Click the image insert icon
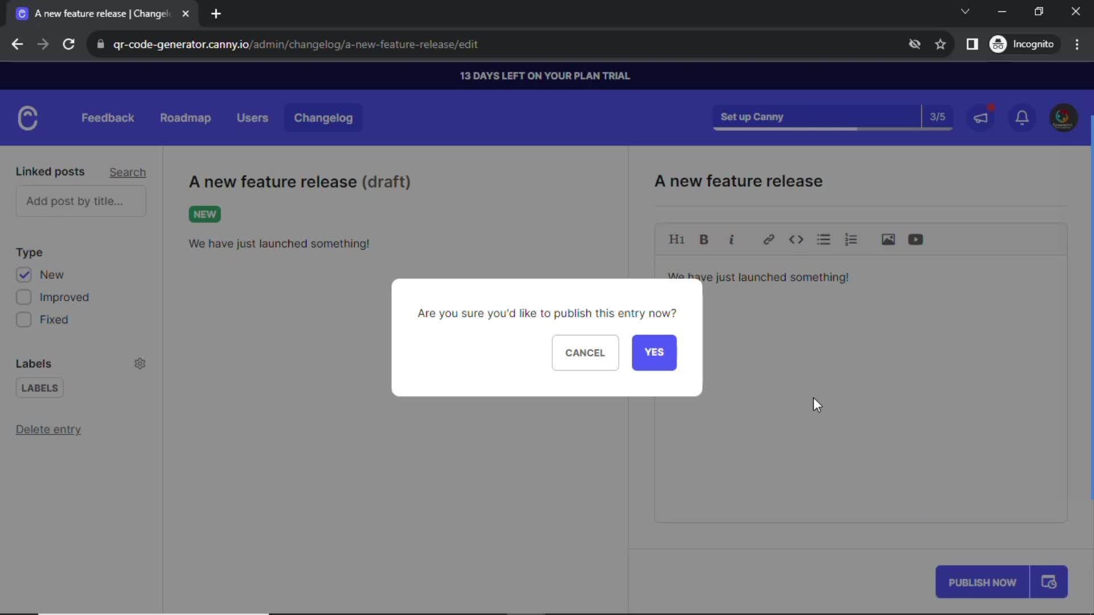Image resolution: width=1094 pixels, height=615 pixels. tap(888, 239)
